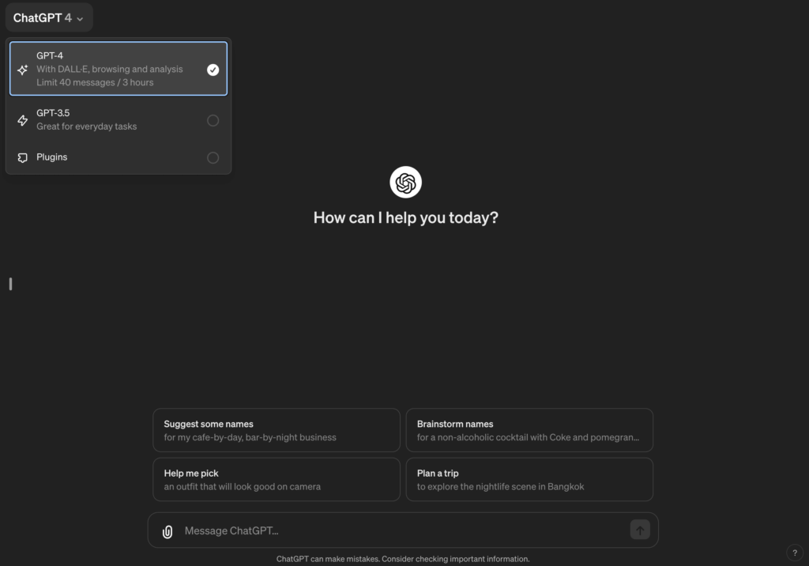Click the sidebar toggle handle on left edge
809x566 pixels.
tap(10, 284)
